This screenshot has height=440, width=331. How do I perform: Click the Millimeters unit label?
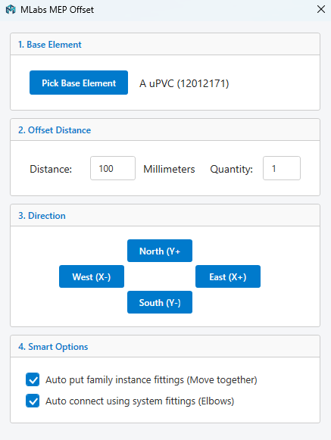coord(169,169)
